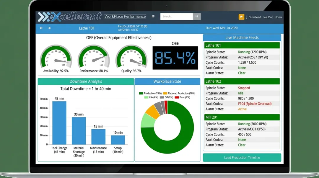Select the Live Machine Feeds header
Viewport: 319px width, 178px height.
tap(242, 37)
